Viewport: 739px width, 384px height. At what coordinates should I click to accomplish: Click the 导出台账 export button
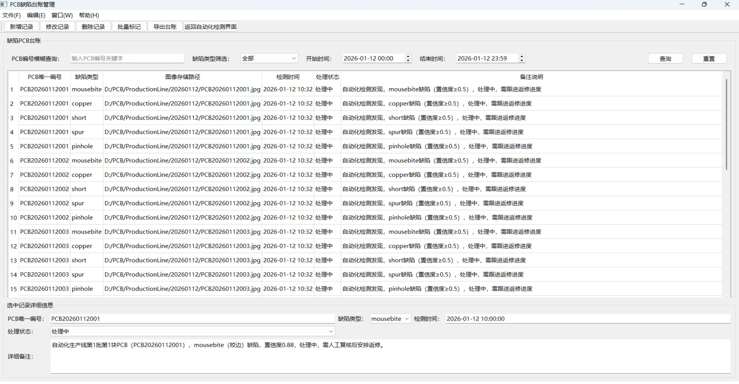click(x=165, y=27)
